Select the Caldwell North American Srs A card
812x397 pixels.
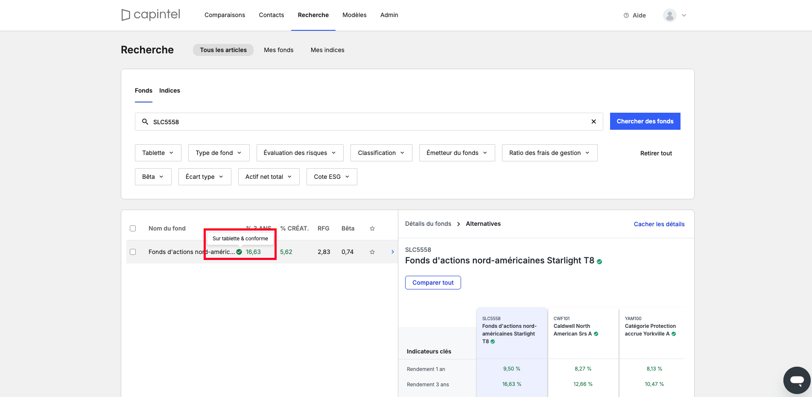(583, 333)
